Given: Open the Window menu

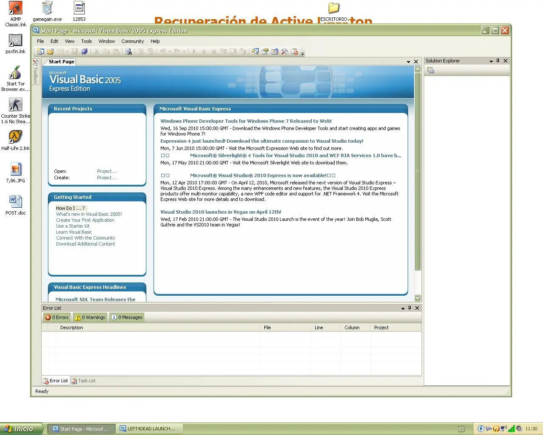Looking at the screenshot, I should click(x=106, y=41).
